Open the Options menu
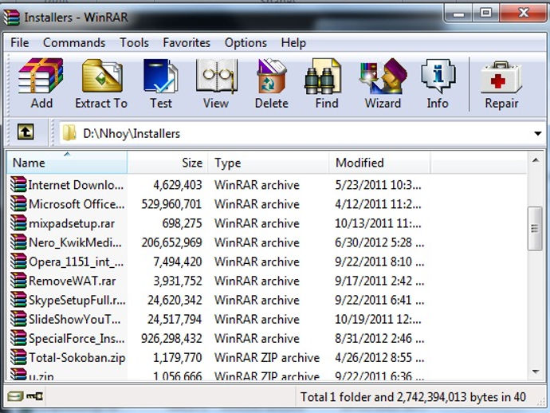Viewport: 550px width, 413px height. pos(246,43)
